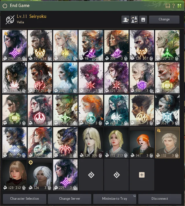Click the Disconnect button
185x206 pixels.
coord(160,198)
